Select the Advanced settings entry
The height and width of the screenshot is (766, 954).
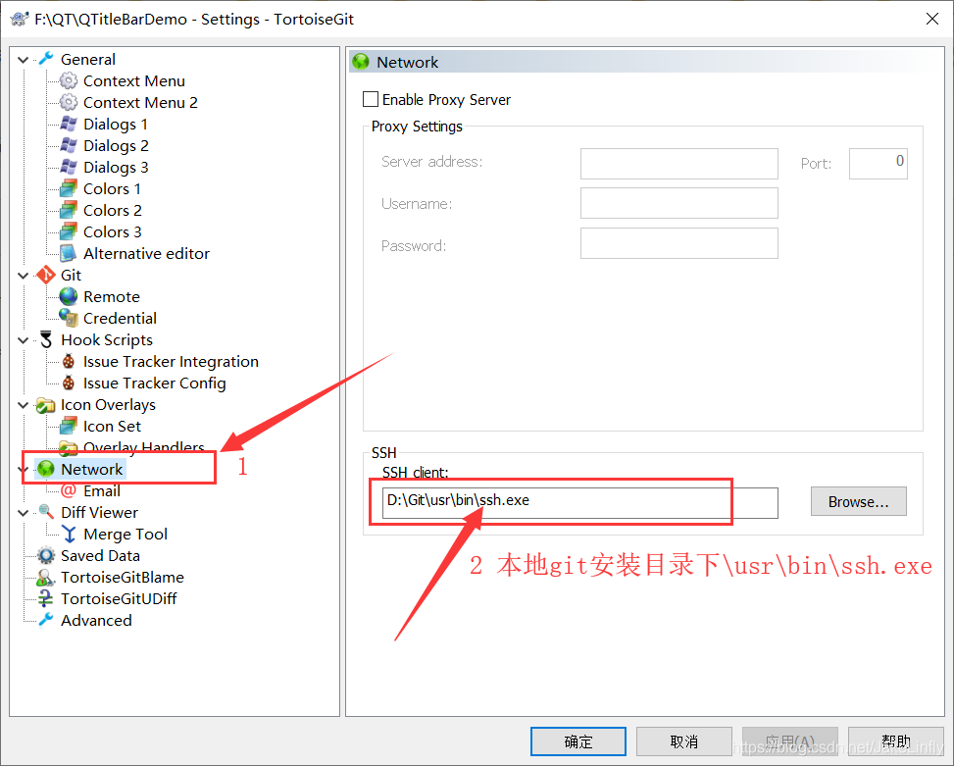point(96,620)
